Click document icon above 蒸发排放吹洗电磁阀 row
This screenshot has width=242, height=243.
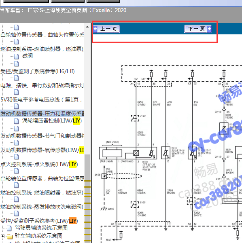(17, 199)
